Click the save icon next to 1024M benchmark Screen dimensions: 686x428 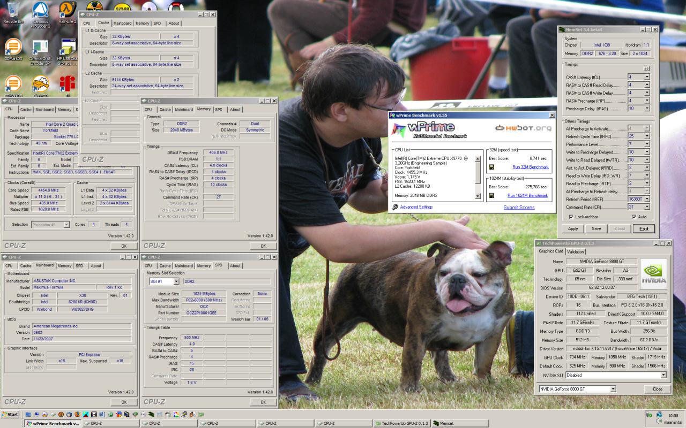point(491,195)
